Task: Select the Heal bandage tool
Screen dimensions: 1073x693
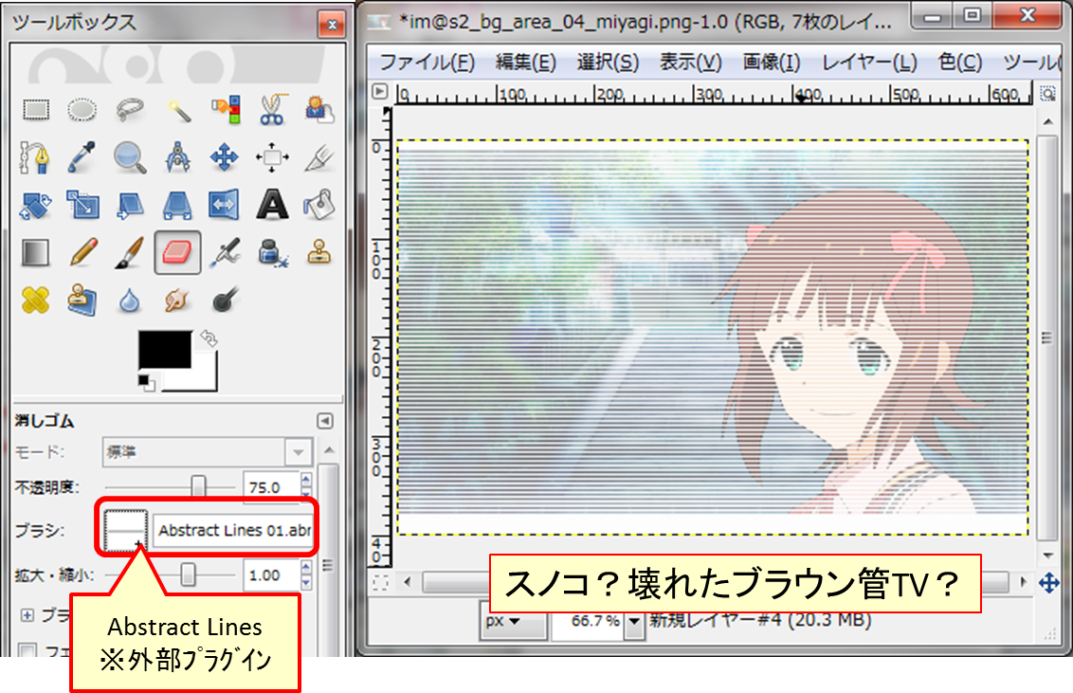Action: pyautogui.click(x=36, y=300)
